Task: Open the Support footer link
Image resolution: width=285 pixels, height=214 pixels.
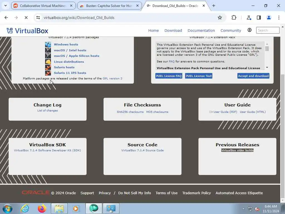Action: [87, 193]
